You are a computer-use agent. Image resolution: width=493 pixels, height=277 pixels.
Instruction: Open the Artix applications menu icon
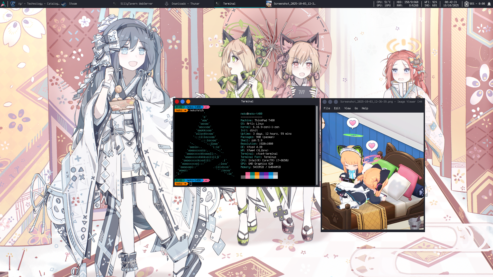(3, 4)
